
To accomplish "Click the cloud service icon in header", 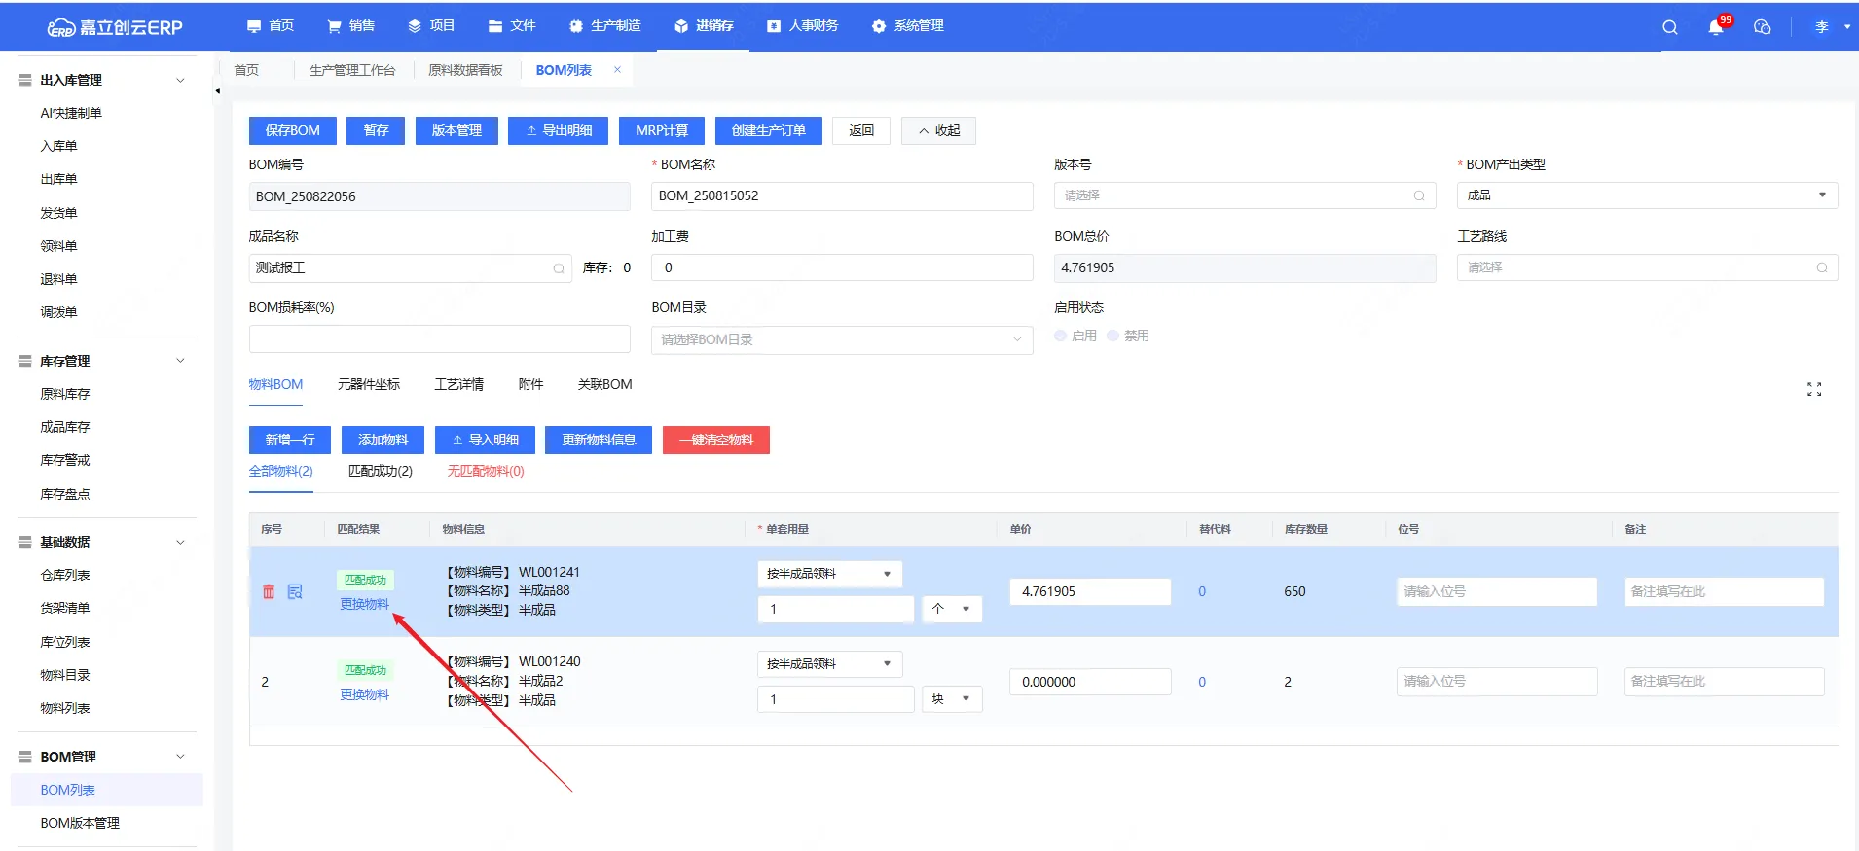I will click(1762, 27).
